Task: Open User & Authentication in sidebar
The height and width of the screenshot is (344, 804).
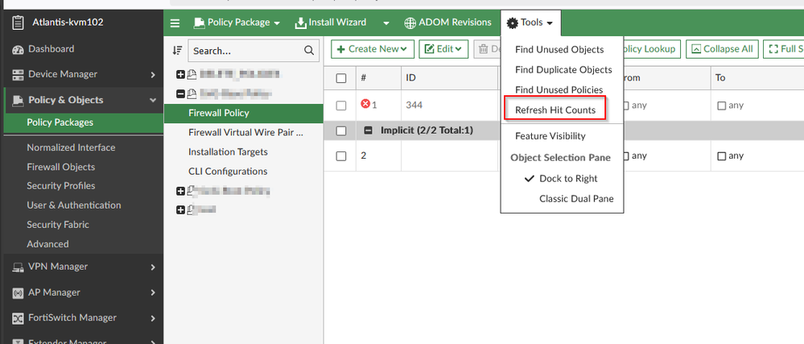Action: pyautogui.click(x=74, y=205)
